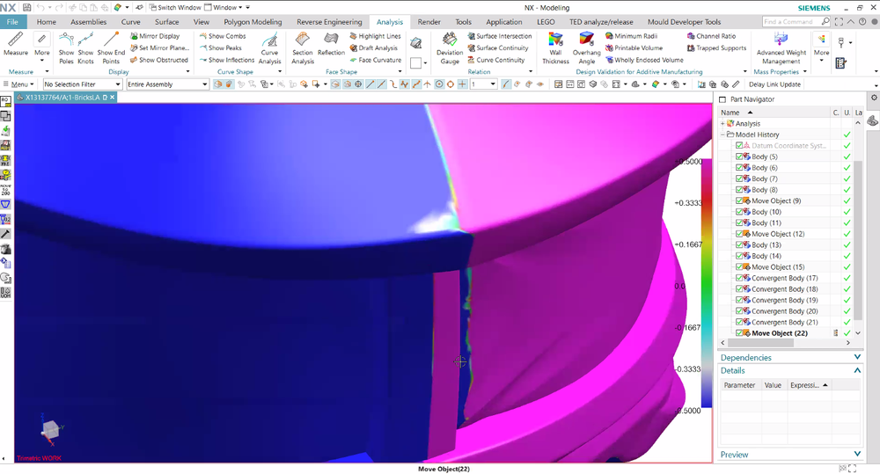
Task: Click the white color swatch in Face Shape group
Action: (416, 62)
